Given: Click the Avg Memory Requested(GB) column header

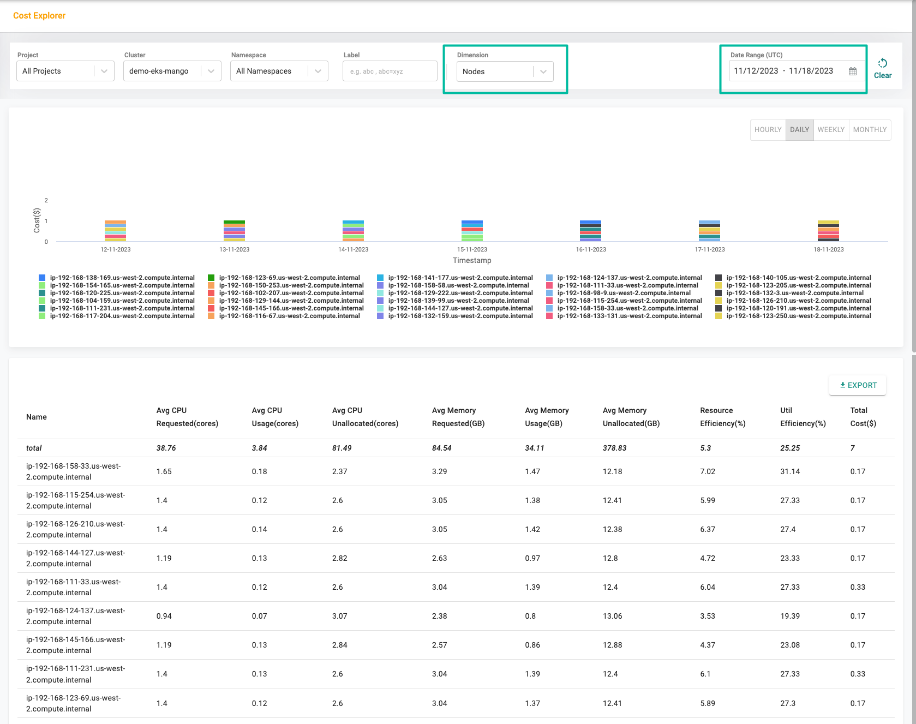Looking at the screenshot, I should click(x=458, y=417).
